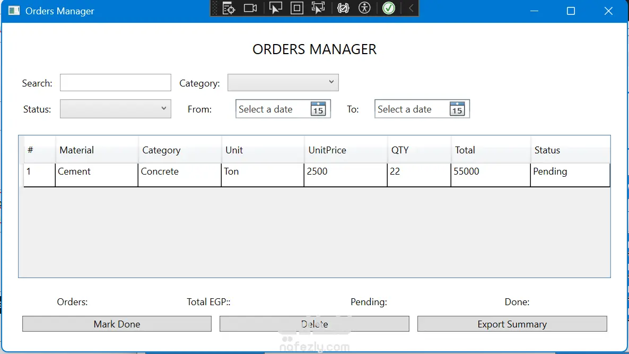629x354 pixels.
Task: Click the row header selector of the Cement row
Action: pos(21,175)
